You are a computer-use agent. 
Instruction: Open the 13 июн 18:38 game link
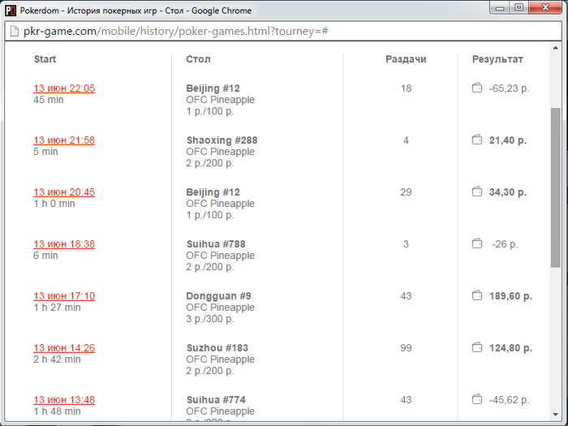(64, 244)
